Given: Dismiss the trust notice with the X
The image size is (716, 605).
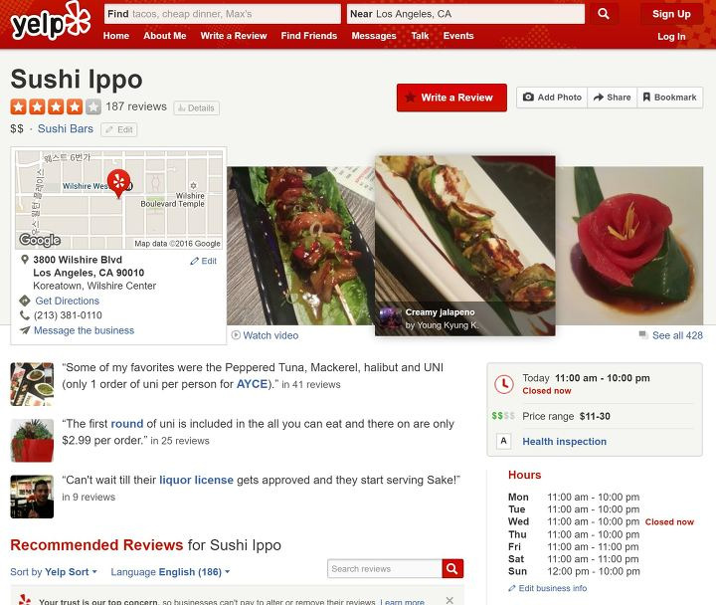Looking at the screenshot, I should click(449, 600).
